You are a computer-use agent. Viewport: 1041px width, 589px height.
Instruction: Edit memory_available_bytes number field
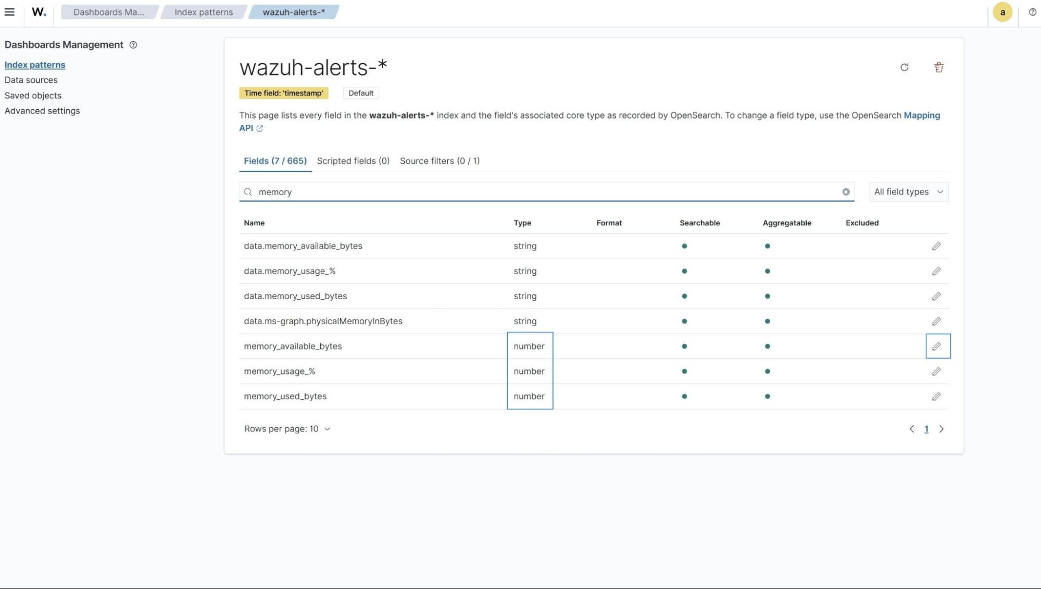coord(936,346)
